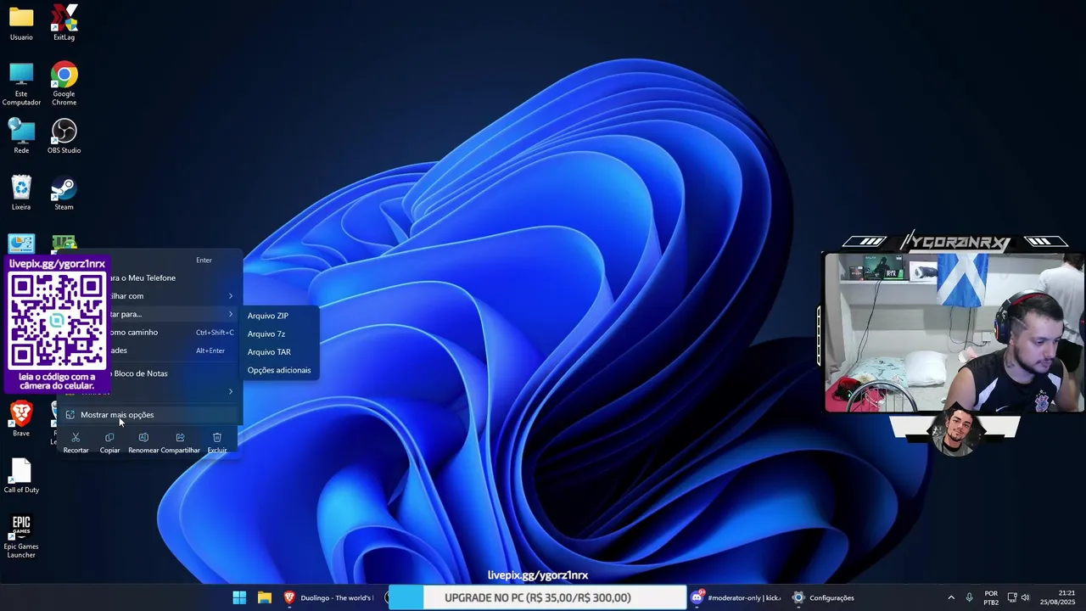
Task: Select the Rede desktop icon
Action: coord(21,137)
